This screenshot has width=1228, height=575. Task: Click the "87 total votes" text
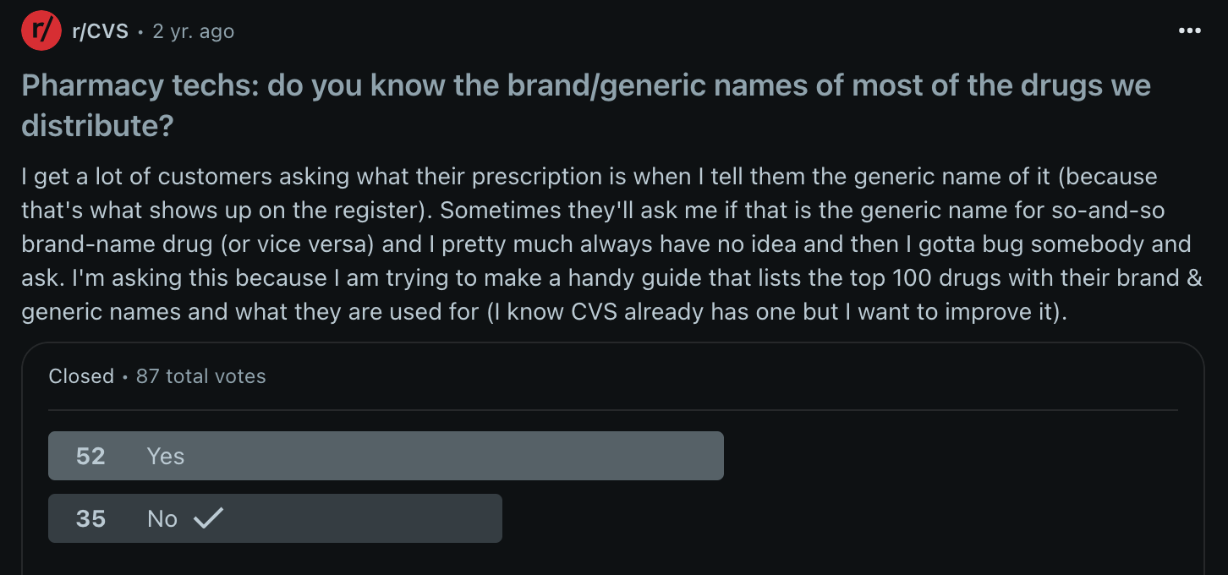[x=201, y=376]
